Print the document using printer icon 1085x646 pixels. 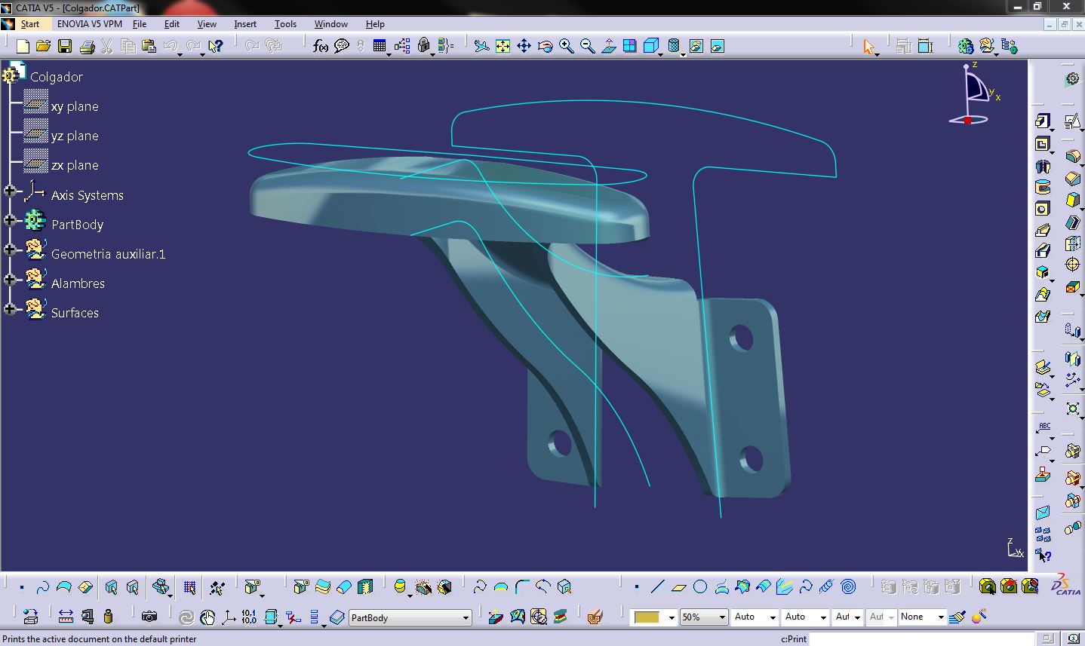point(87,46)
